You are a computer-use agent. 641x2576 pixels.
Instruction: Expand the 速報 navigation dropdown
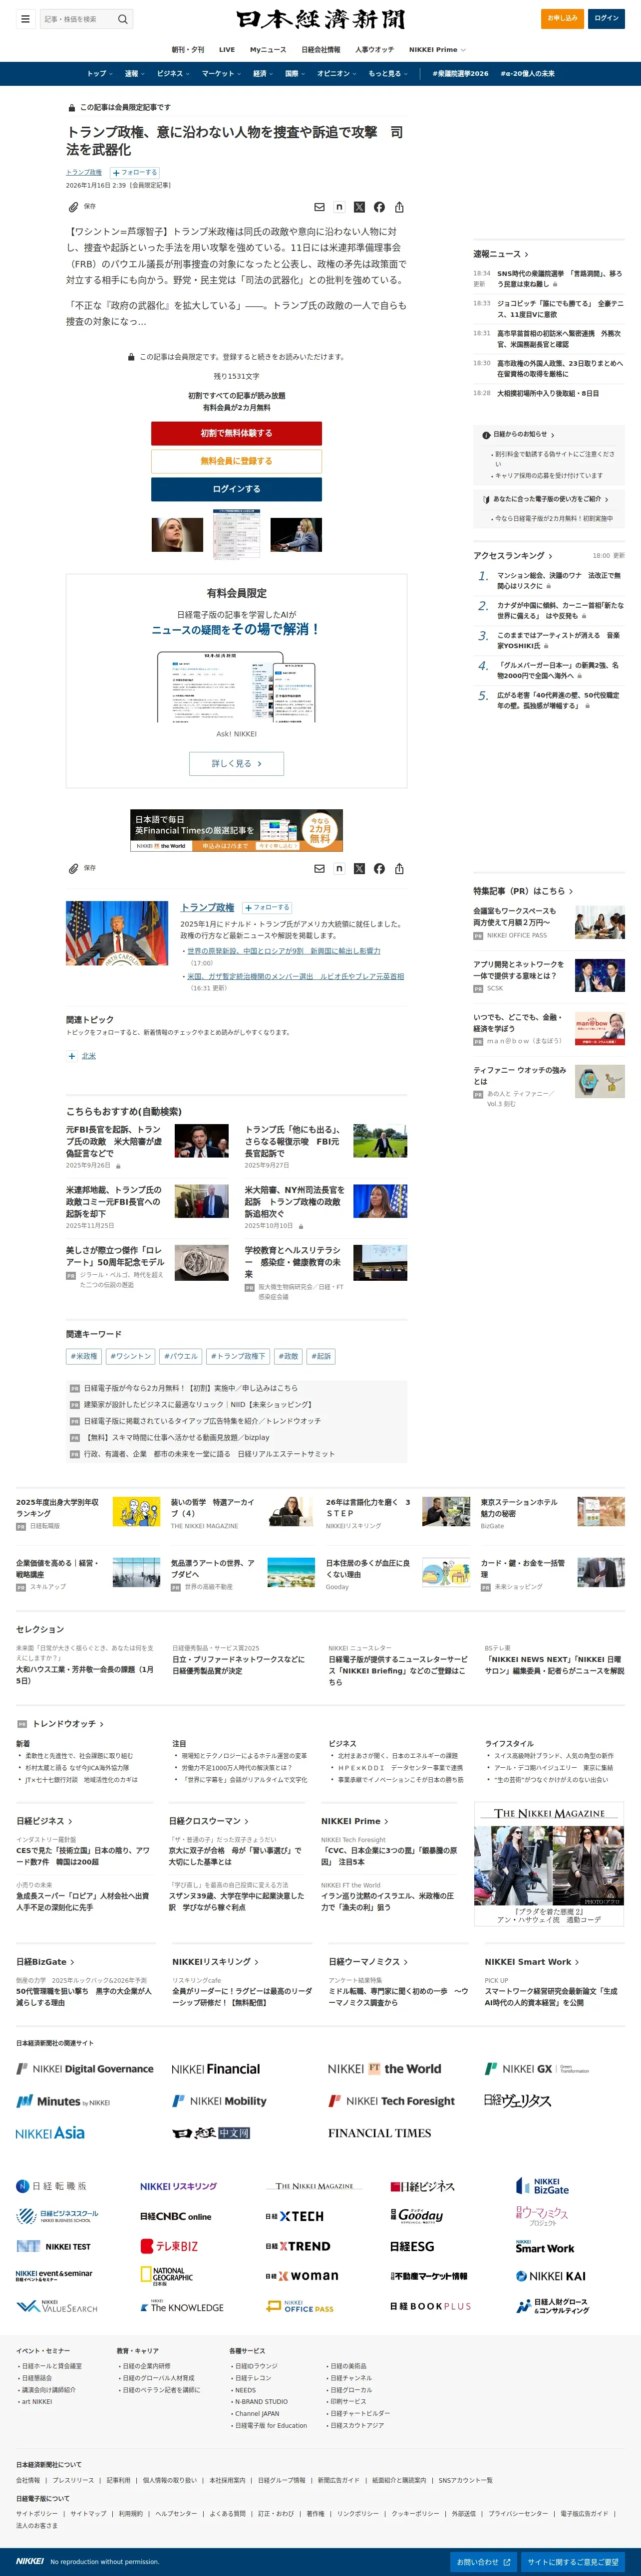pos(134,73)
